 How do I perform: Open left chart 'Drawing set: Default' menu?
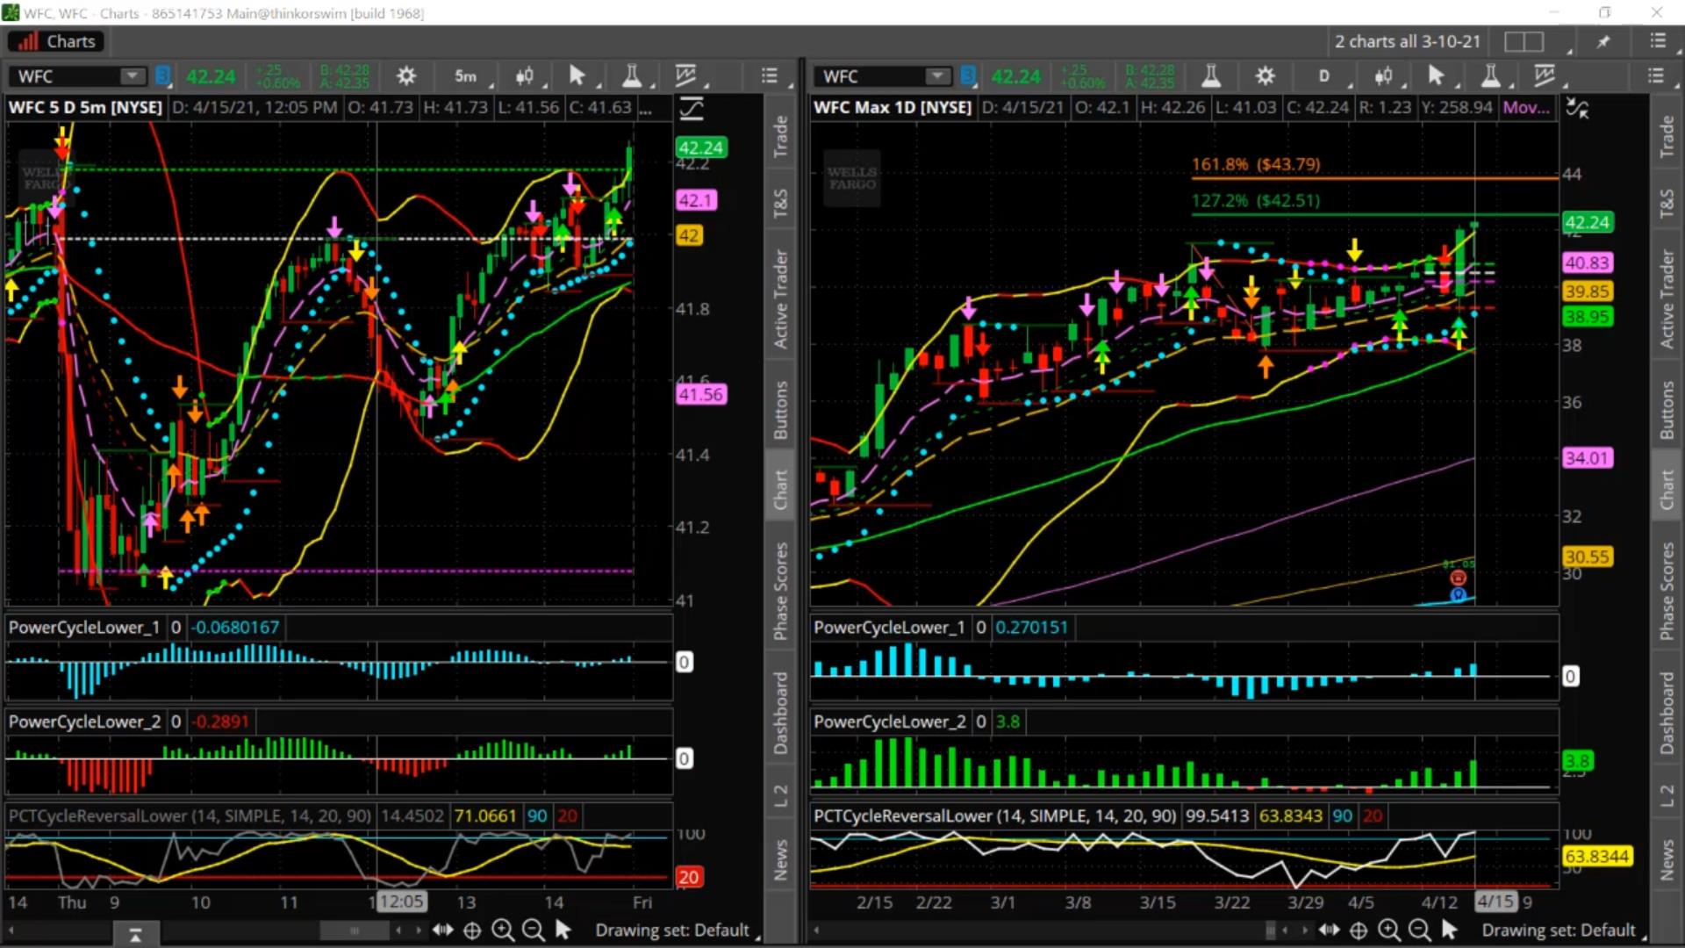[x=673, y=930]
